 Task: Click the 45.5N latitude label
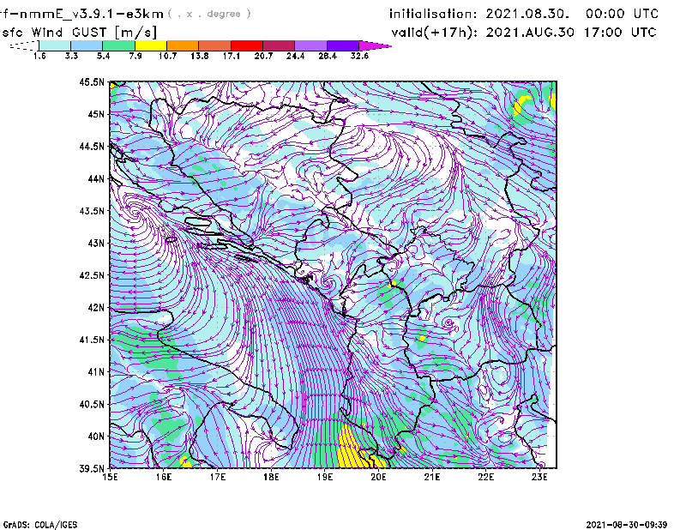pyautogui.click(x=92, y=81)
